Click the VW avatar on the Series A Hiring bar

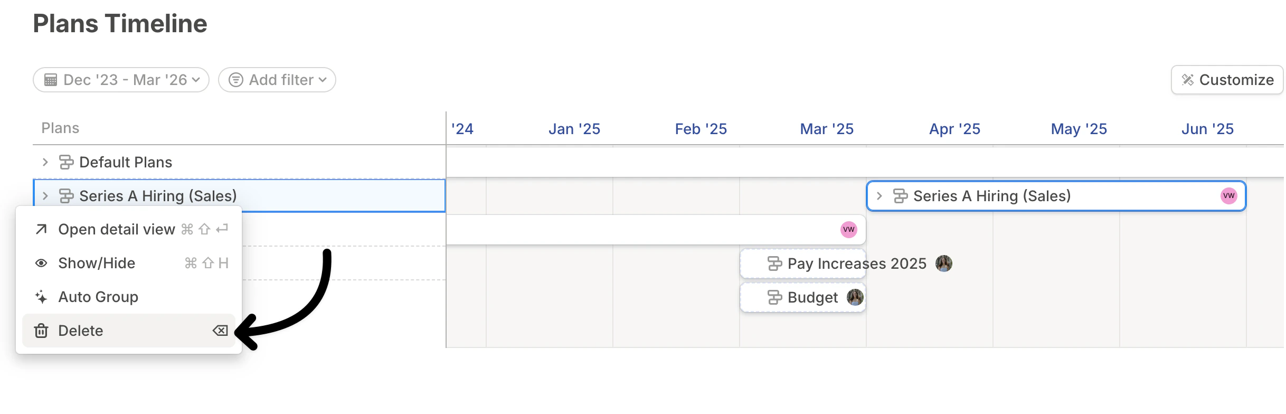[x=1228, y=195]
